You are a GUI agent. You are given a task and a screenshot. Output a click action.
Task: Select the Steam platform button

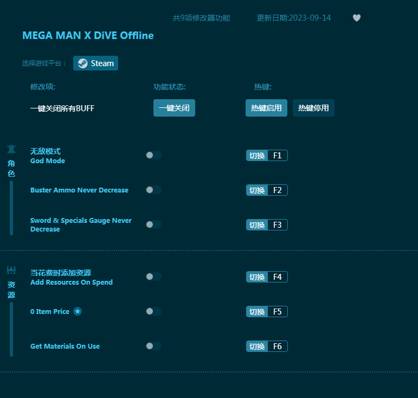(x=96, y=63)
